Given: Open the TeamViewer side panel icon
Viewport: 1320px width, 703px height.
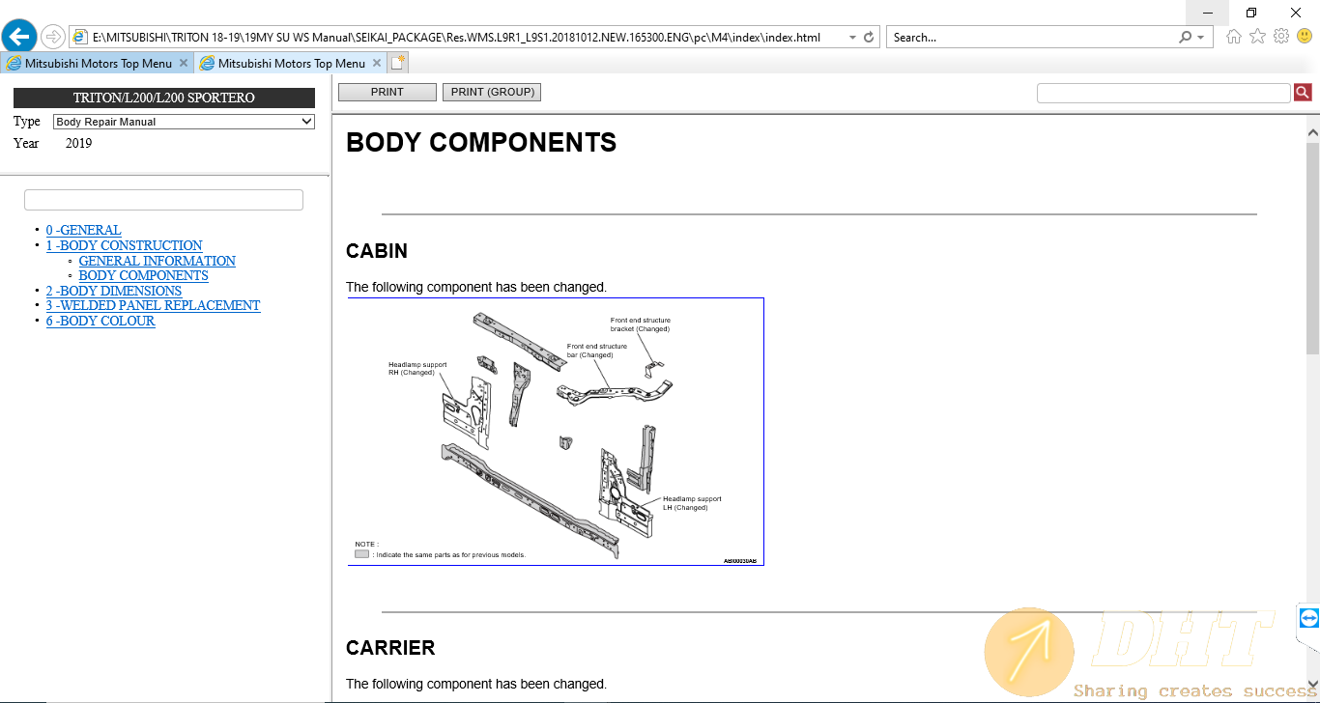Looking at the screenshot, I should pyautogui.click(x=1309, y=618).
